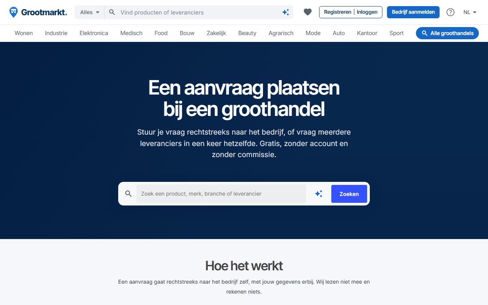Go to the Medisch category

click(131, 33)
